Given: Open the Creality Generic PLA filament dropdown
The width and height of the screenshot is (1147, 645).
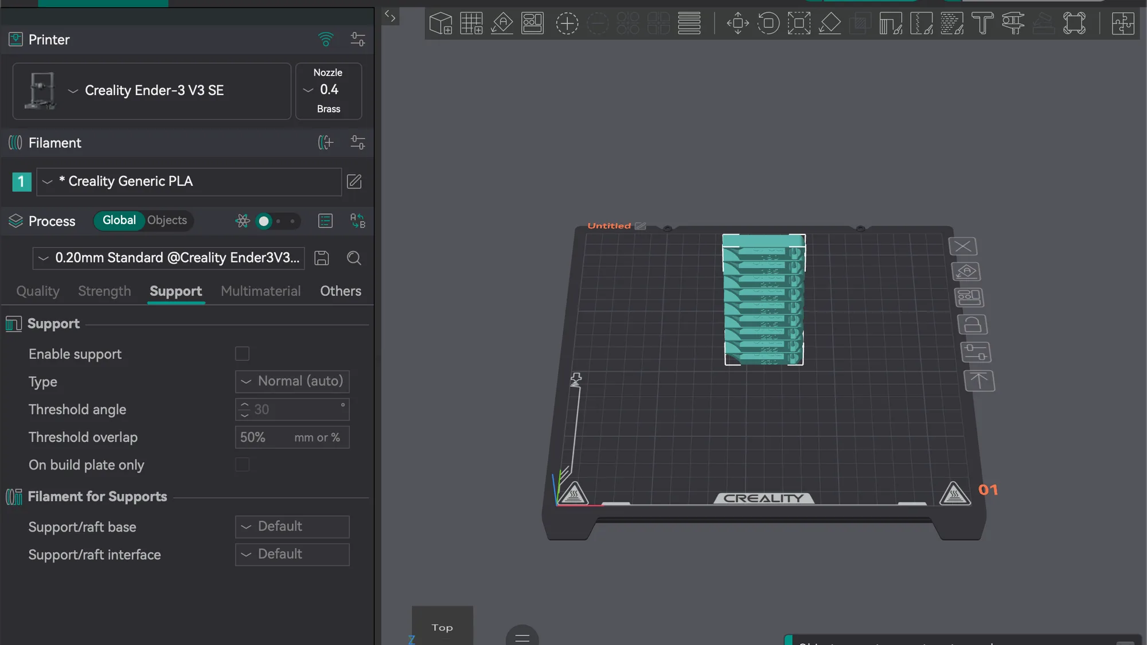Looking at the screenshot, I should 189,182.
